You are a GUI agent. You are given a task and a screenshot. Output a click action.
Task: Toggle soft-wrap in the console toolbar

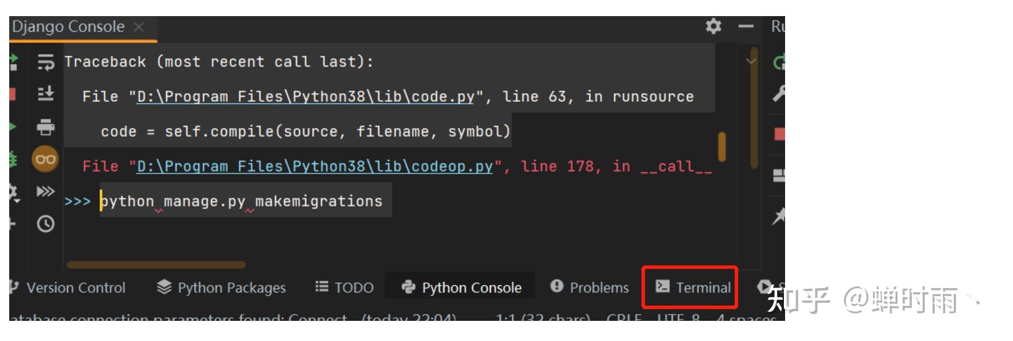click(x=46, y=63)
